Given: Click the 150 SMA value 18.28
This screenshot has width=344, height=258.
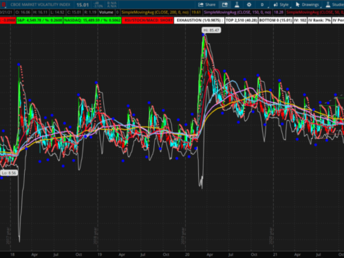Looking at the screenshot, I should (x=279, y=12).
